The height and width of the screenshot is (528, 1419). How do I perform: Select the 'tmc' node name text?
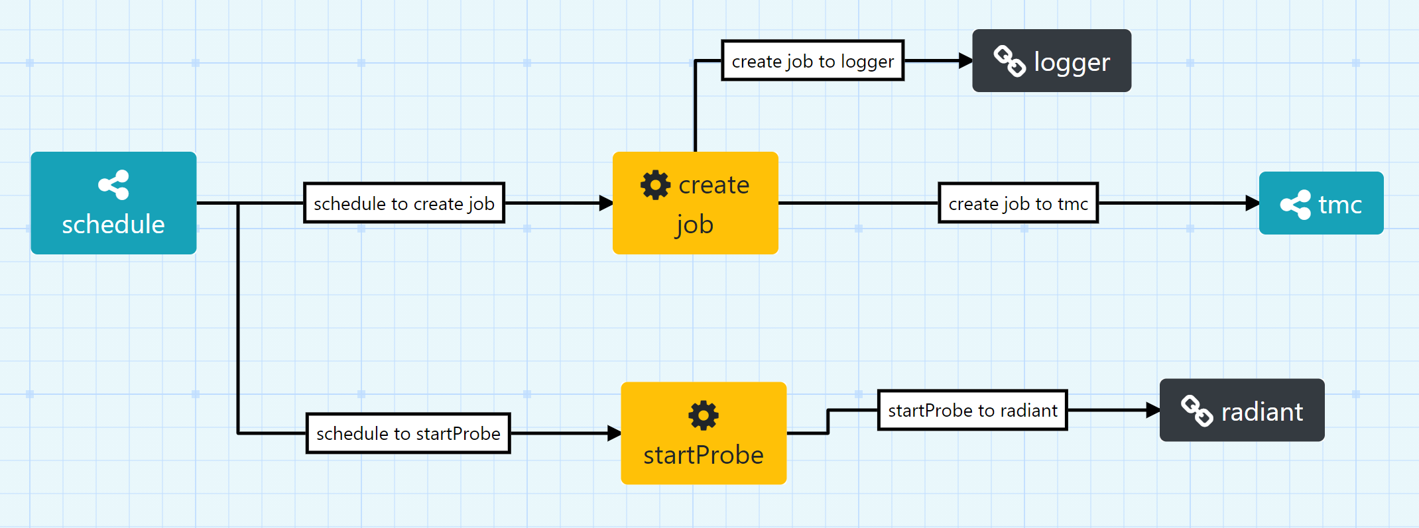(1340, 205)
